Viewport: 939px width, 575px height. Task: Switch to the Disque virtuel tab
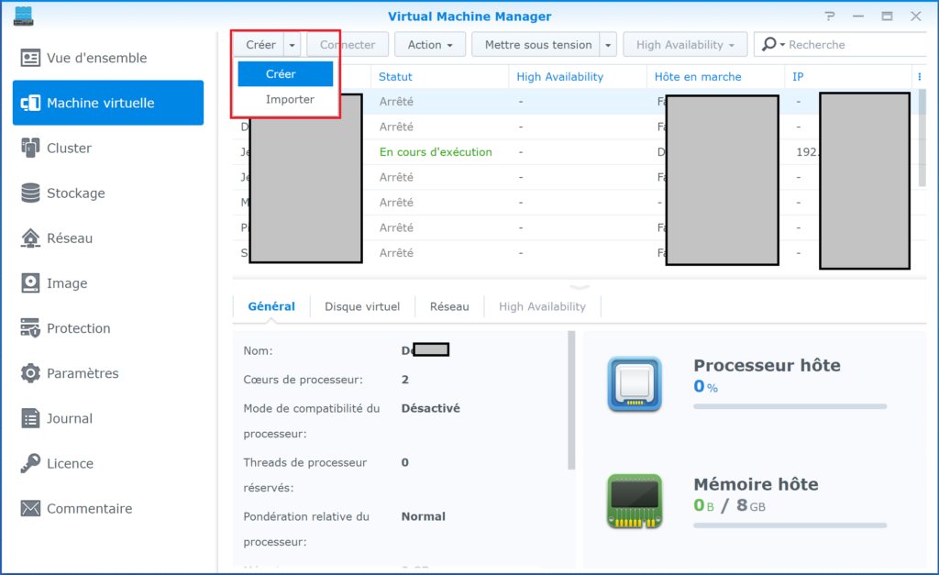[x=362, y=306]
